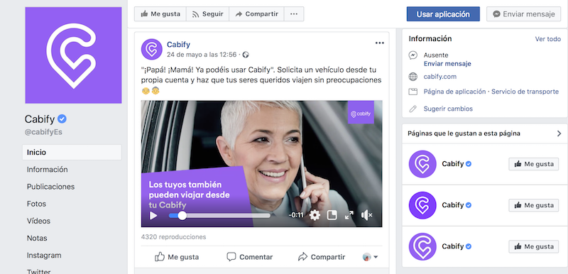The height and width of the screenshot is (274, 568).
Task: Click the globe icon next to cabify.com
Action: coord(413,77)
